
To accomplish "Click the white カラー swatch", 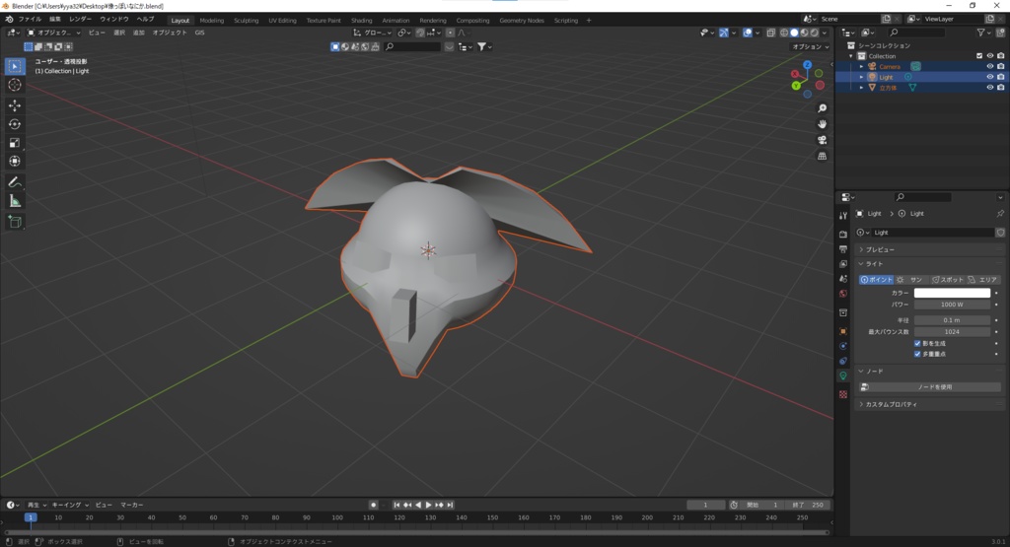I will (x=952, y=293).
